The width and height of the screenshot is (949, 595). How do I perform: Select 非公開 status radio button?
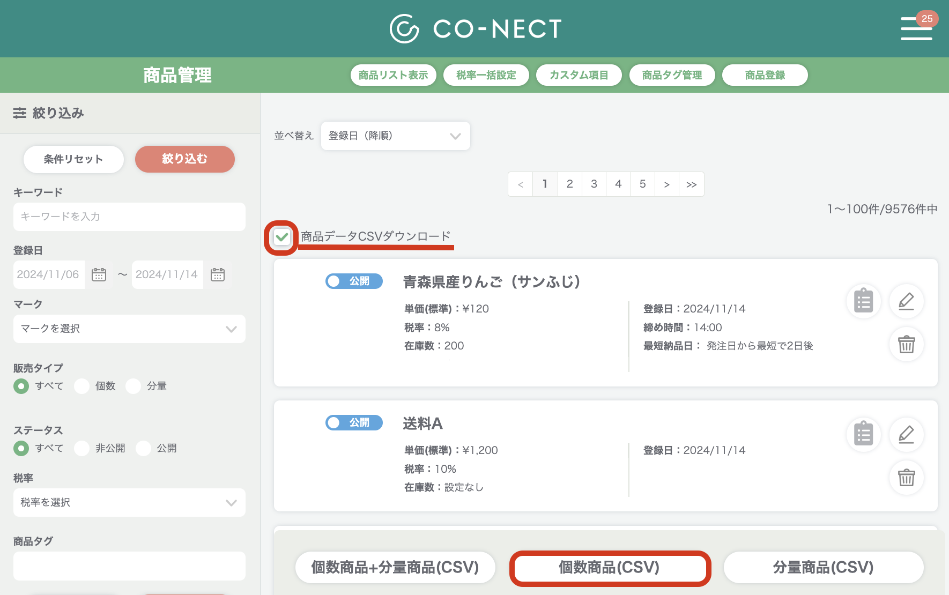click(x=82, y=448)
